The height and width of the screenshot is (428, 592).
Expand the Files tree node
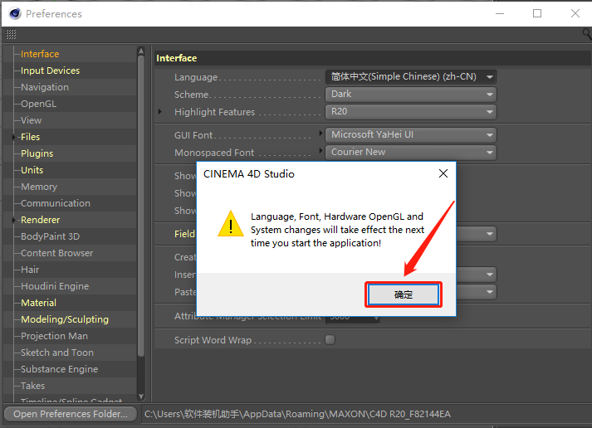13,137
